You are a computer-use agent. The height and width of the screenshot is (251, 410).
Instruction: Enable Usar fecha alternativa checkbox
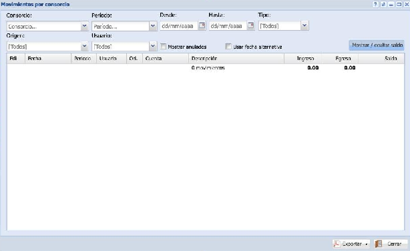point(228,46)
